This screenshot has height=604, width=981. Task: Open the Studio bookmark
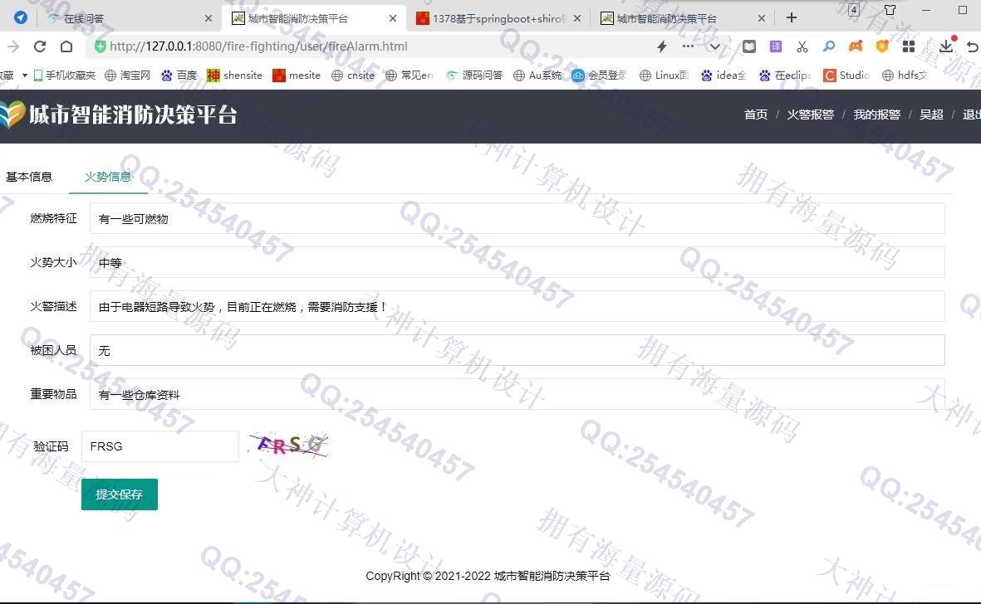tap(846, 75)
